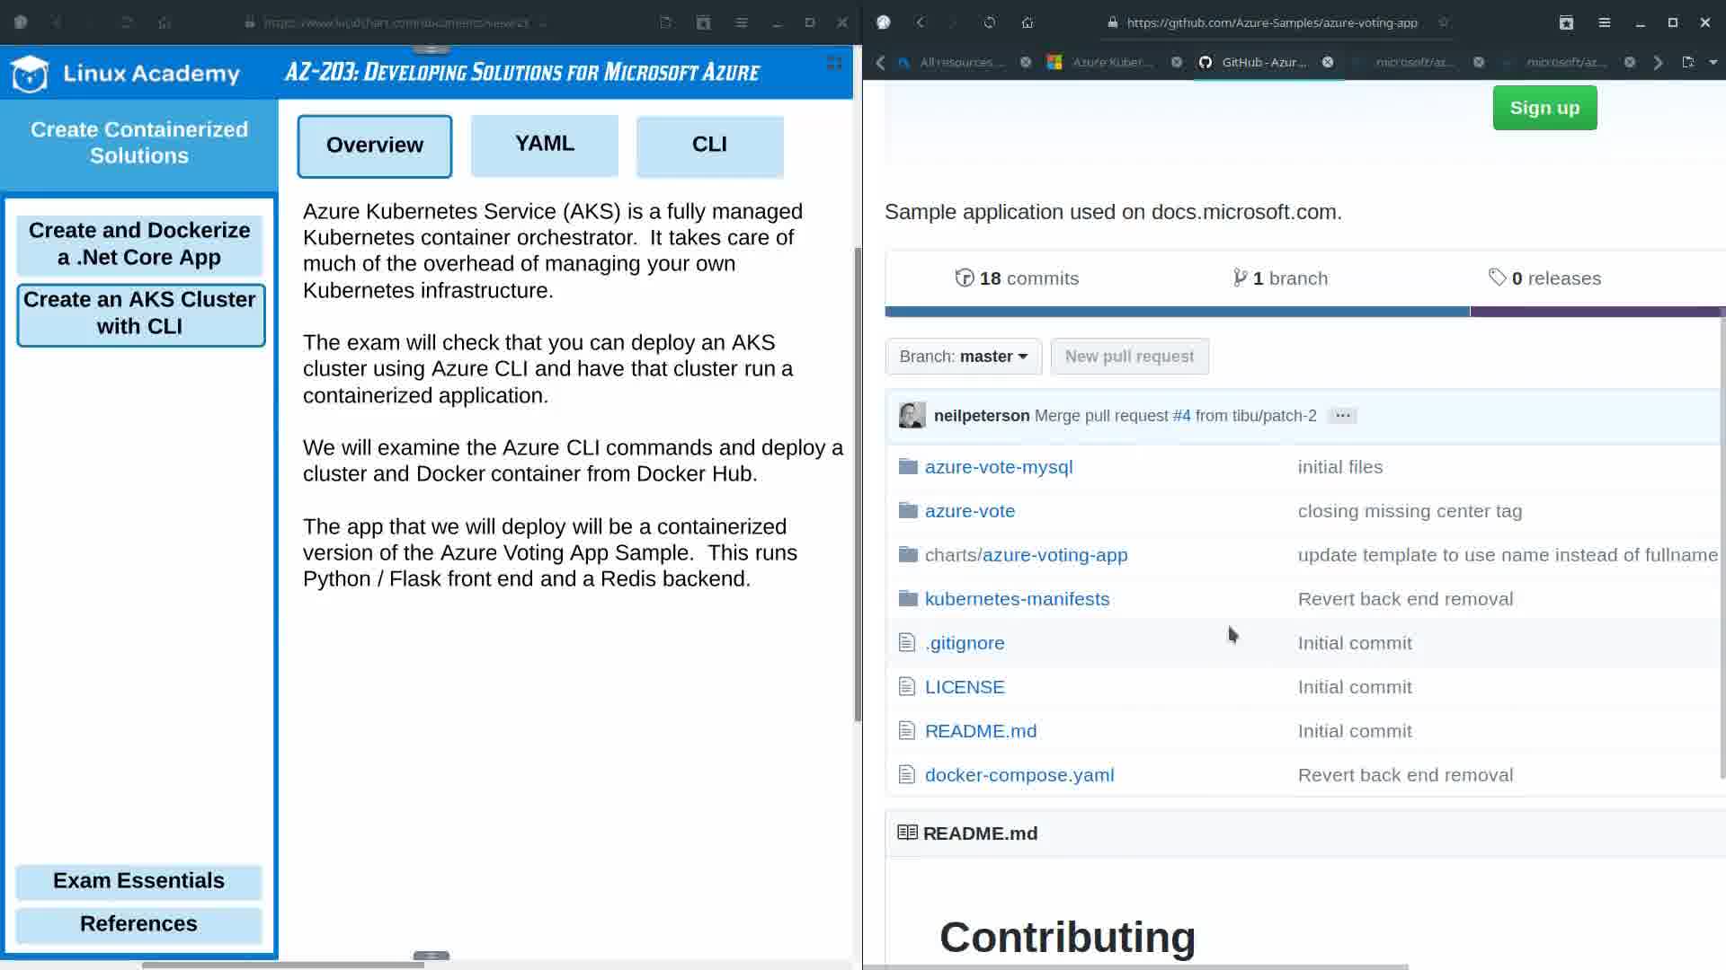
Task: Expand commit message ellipsis button
Action: (x=1342, y=416)
